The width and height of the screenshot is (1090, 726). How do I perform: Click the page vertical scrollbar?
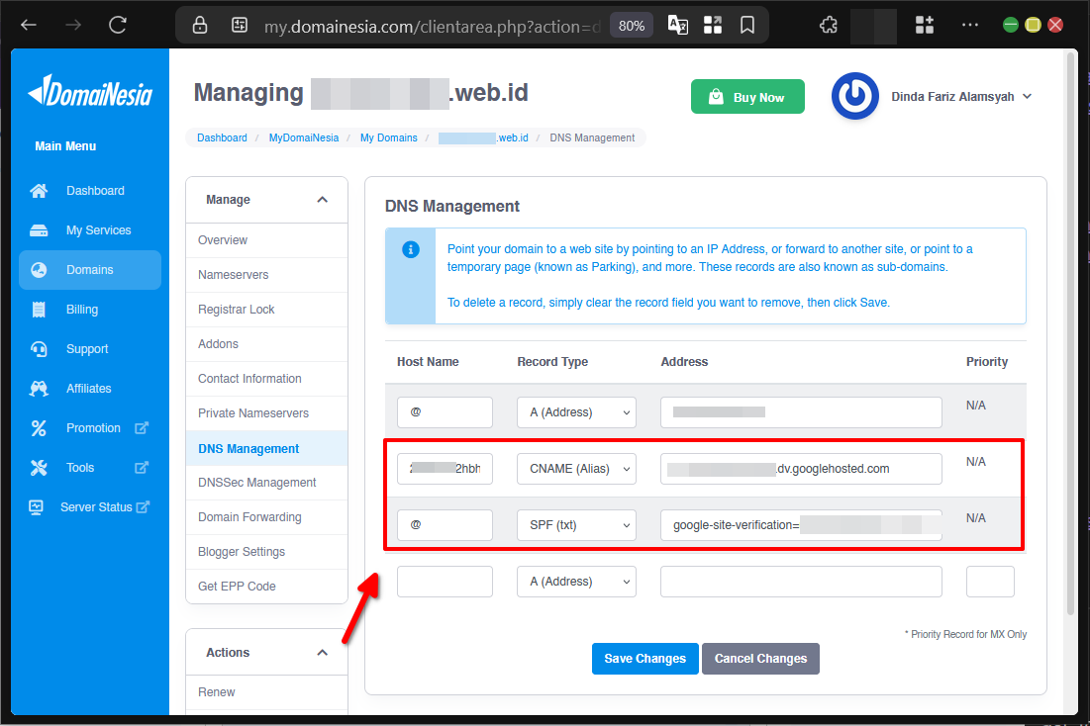1071,333
